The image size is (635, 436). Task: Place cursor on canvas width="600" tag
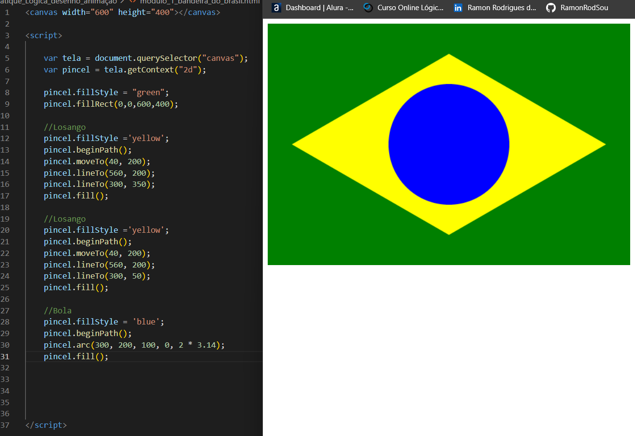point(123,12)
